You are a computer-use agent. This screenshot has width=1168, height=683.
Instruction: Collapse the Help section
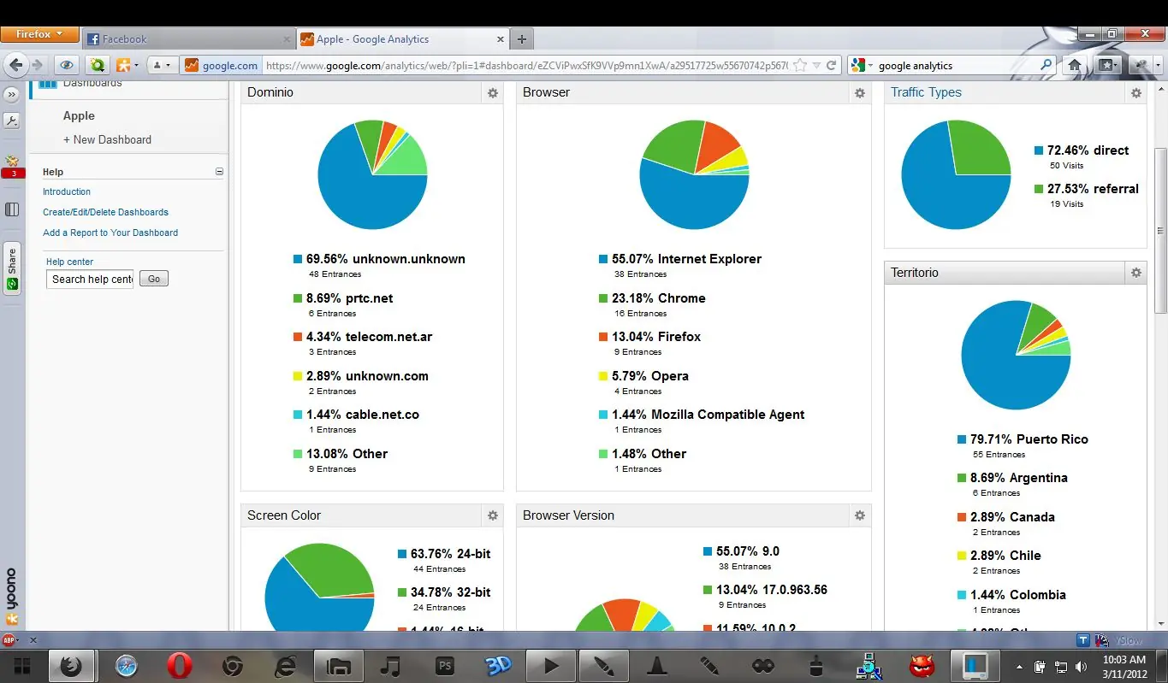[219, 172]
